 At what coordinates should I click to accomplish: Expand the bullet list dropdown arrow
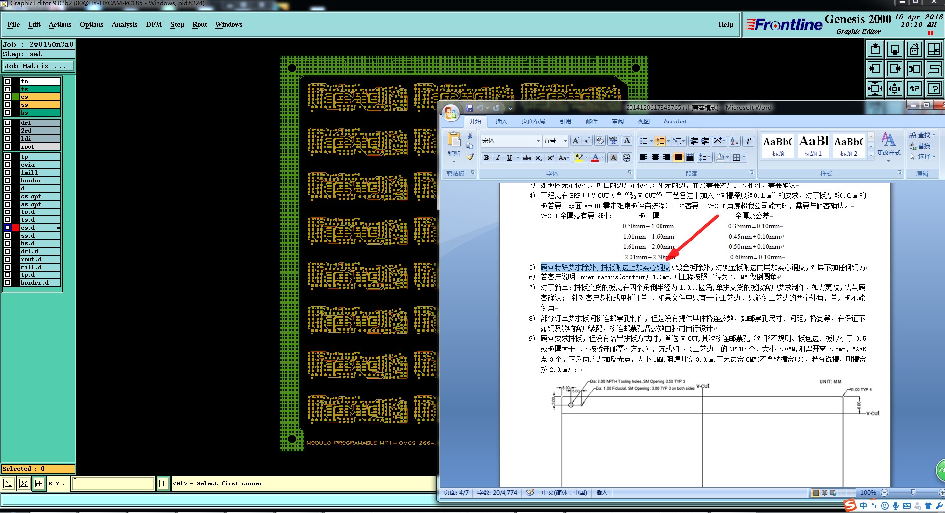pyautogui.click(x=651, y=141)
